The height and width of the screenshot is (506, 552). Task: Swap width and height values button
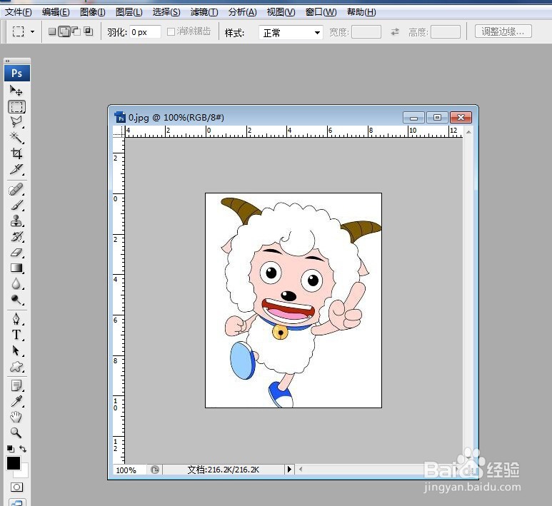pos(395,31)
